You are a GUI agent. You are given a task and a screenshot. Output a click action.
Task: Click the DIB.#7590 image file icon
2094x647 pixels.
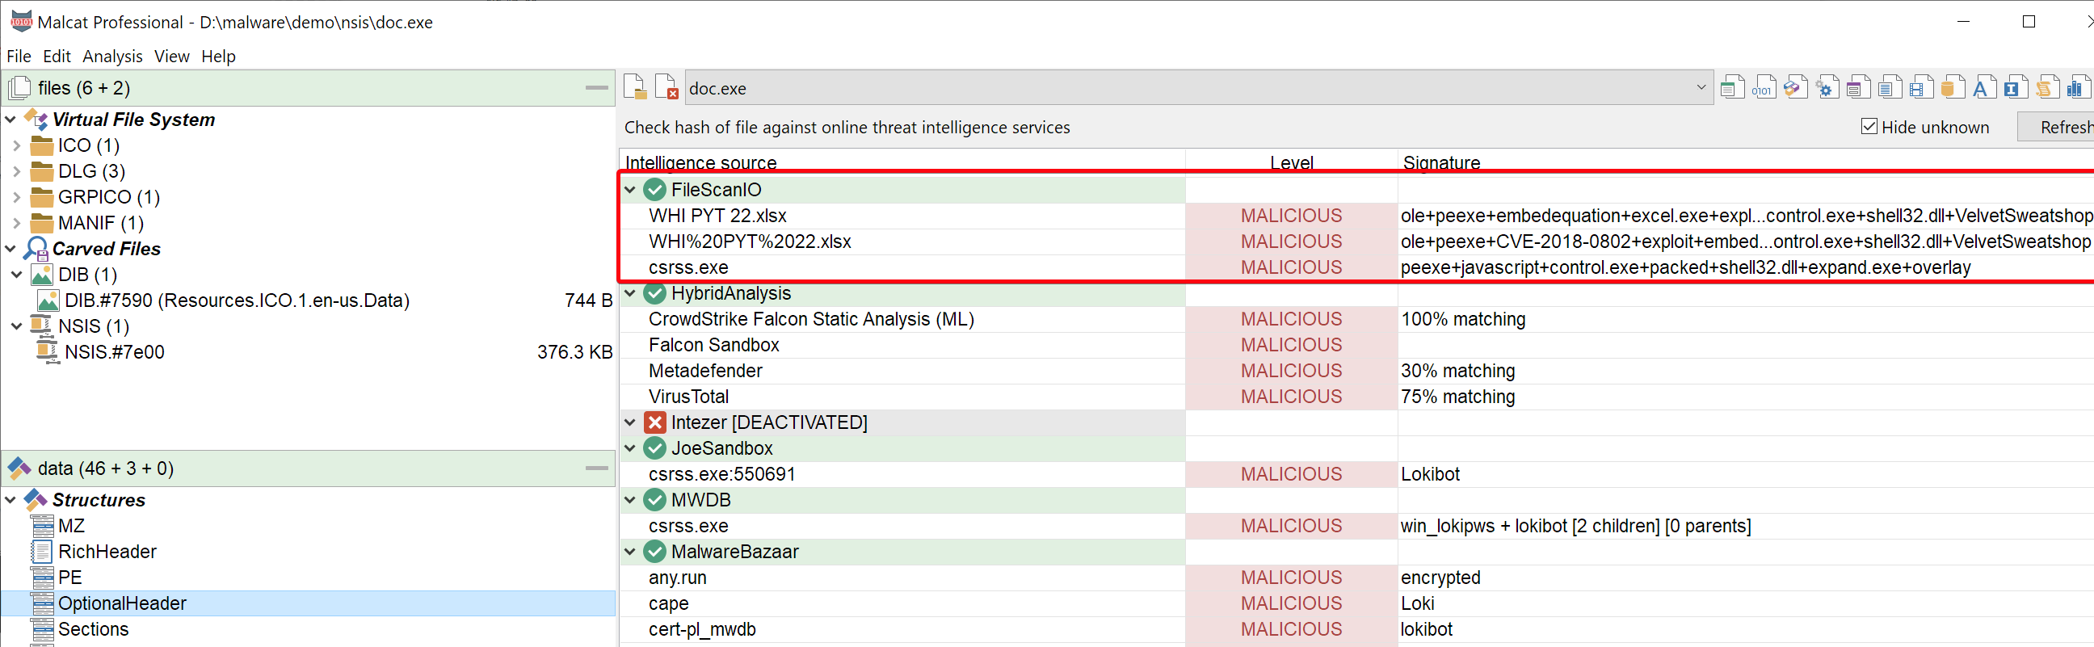48,300
